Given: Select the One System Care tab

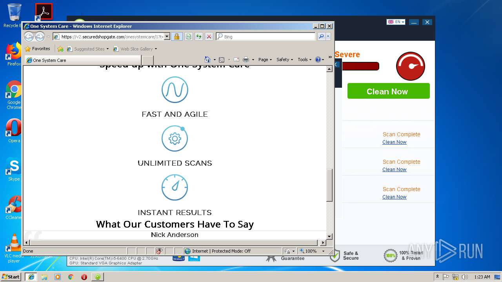Looking at the screenshot, I should (83, 60).
